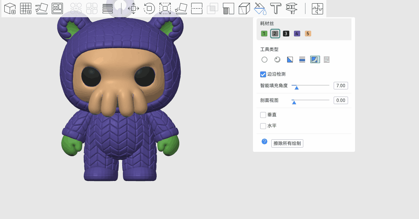
Task: Click the 智能填充角度 label
Action: click(x=274, y=86)
